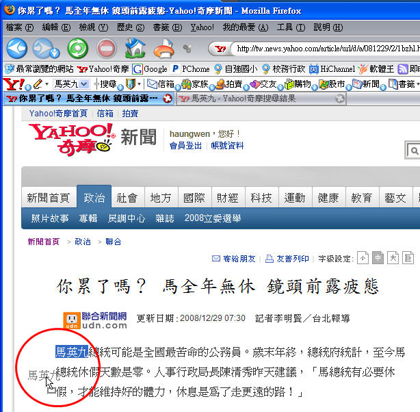
Task: Open 購物 on the Yahoo toolbar
Action: tap(298, 84)
